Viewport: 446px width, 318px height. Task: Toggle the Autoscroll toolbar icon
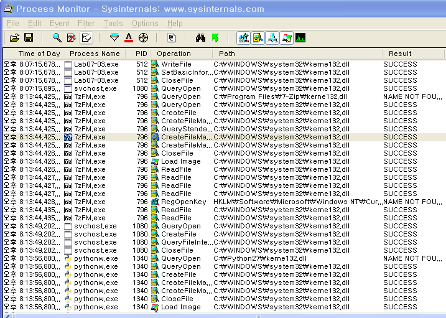tap(72, 37)
